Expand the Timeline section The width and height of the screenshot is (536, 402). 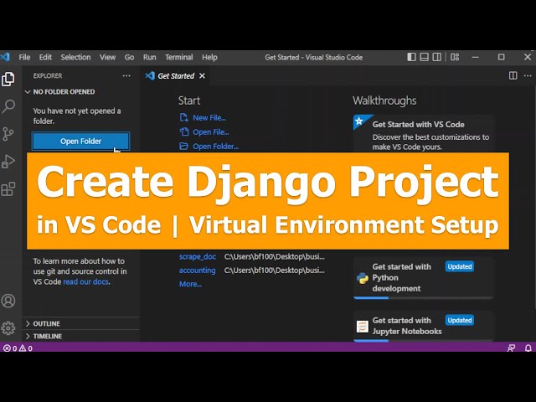(x=80, y=336)
